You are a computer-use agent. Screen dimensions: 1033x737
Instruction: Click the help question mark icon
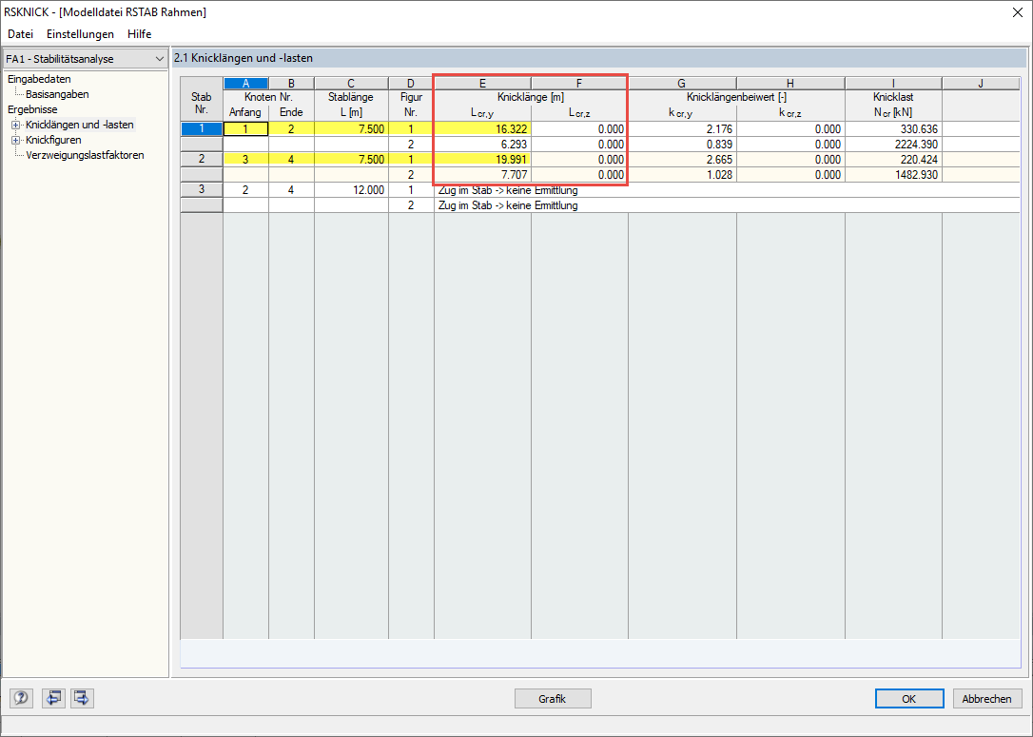[x=20, y=697]
